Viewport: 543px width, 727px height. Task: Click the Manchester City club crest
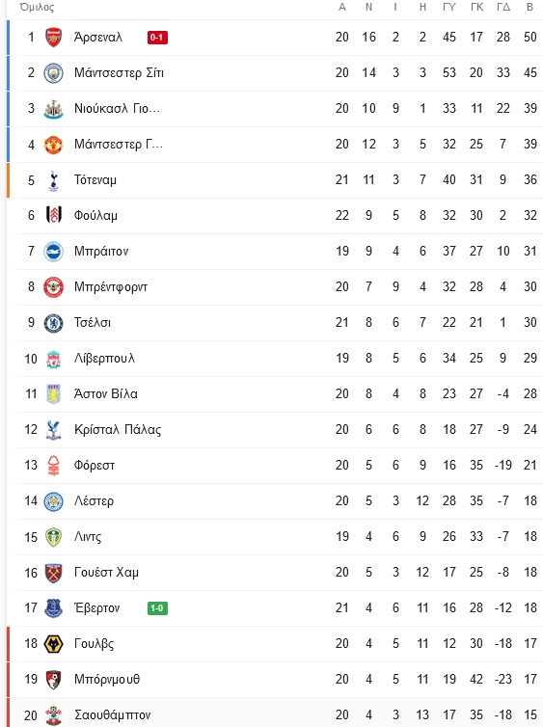(53, 72)
